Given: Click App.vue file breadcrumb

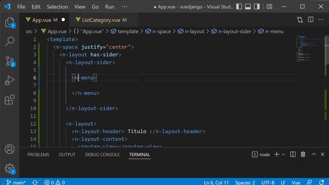Looking at the screenshot, I should 54,31.
